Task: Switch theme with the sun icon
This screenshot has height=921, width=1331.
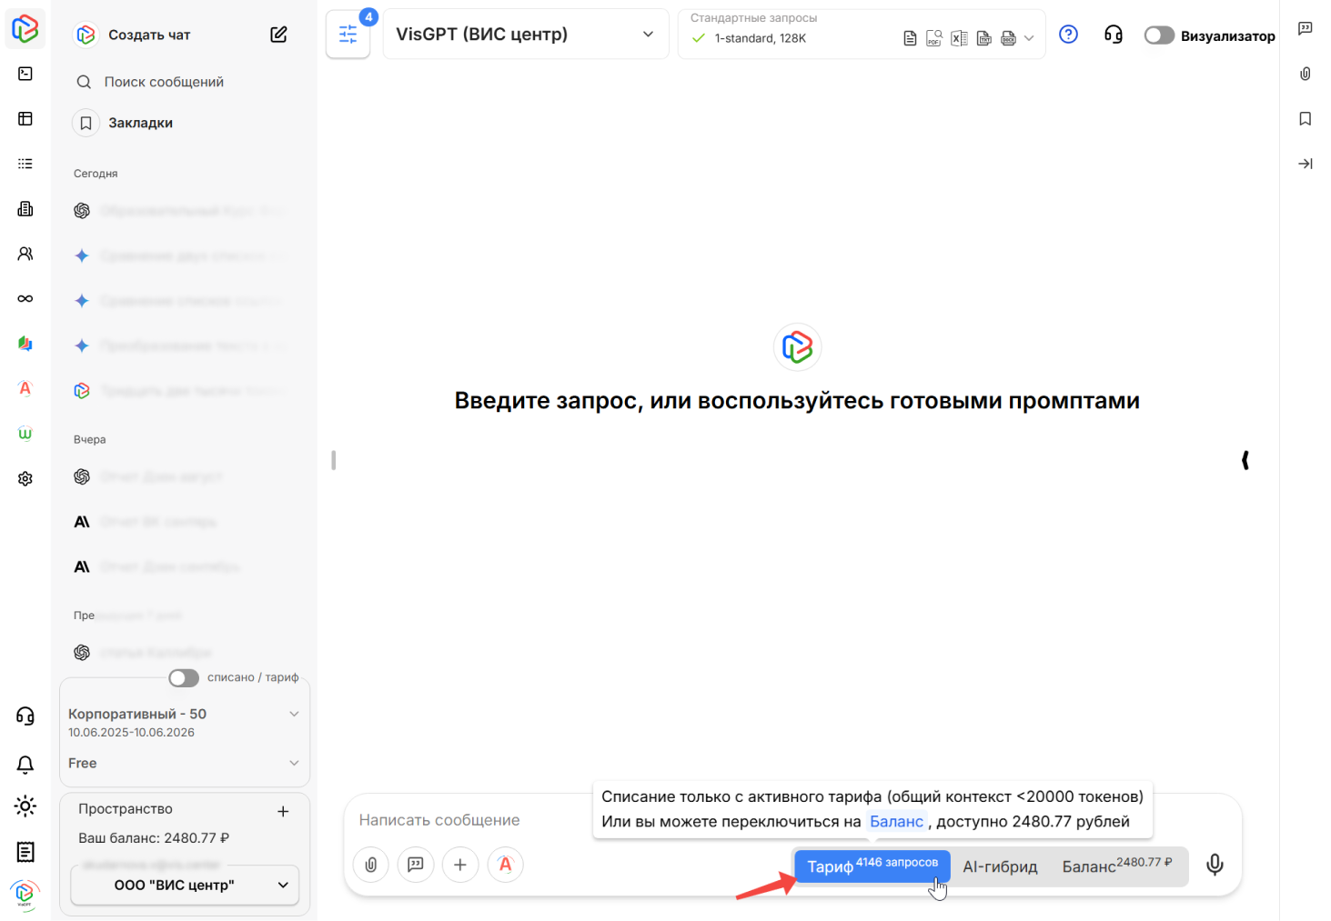Action: click(x=25, y=806)
